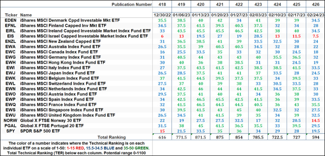The image size is (325, 156).
Task: Click iShares MSCI New Zealand Capped ETF name
Action: [60, 42]
